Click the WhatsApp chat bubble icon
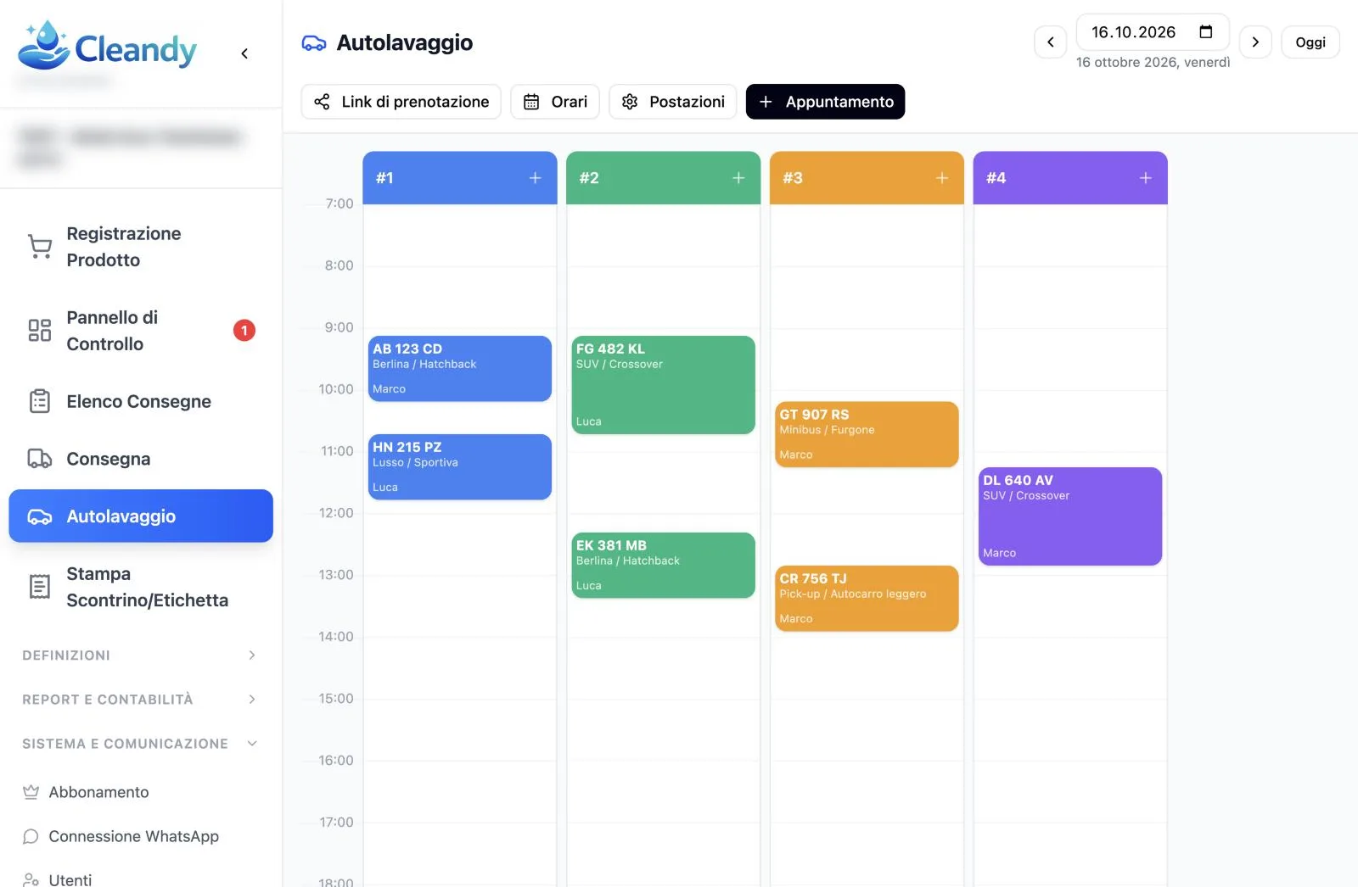The image size is (1358, 887). (x=31, y=836)
